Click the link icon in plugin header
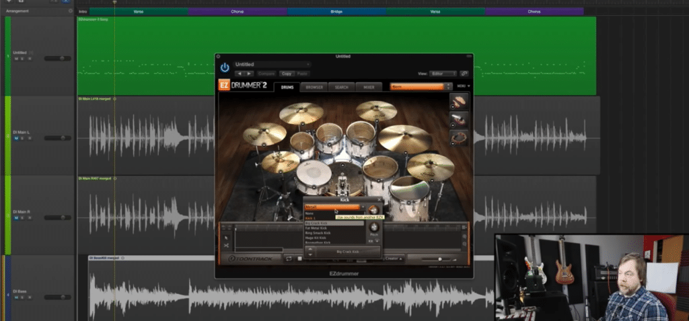This screenshot has height=321, width=689. tap(464, 74)
